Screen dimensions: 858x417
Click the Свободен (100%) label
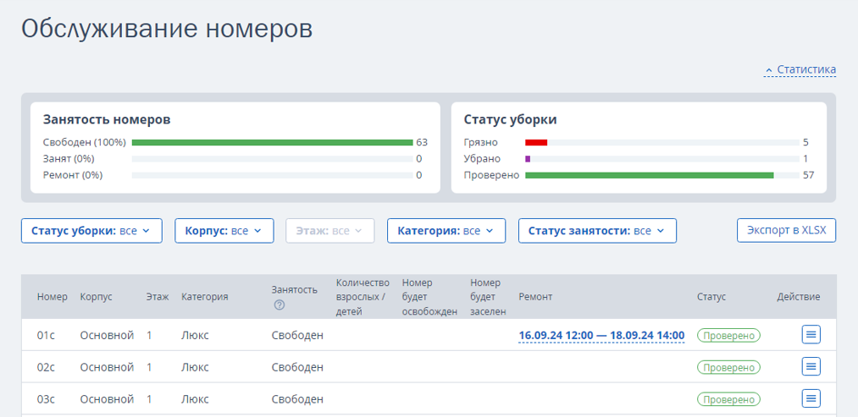[x=84, y=143]
